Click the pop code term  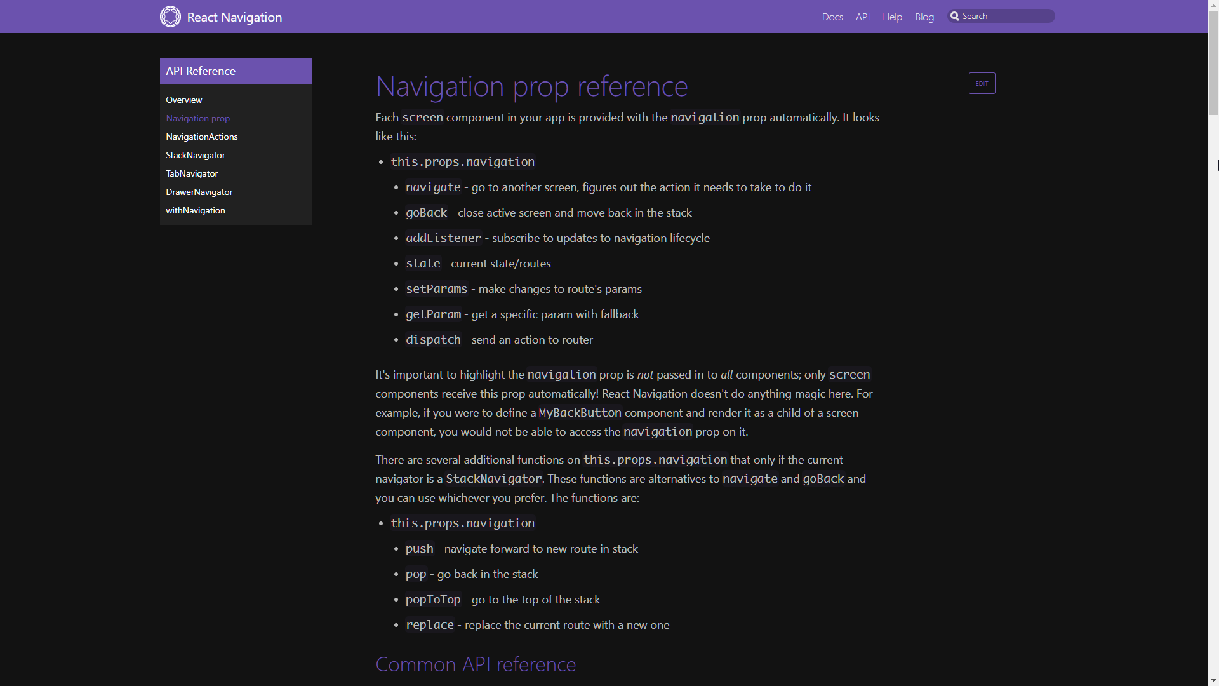click(x=416, y=574)
